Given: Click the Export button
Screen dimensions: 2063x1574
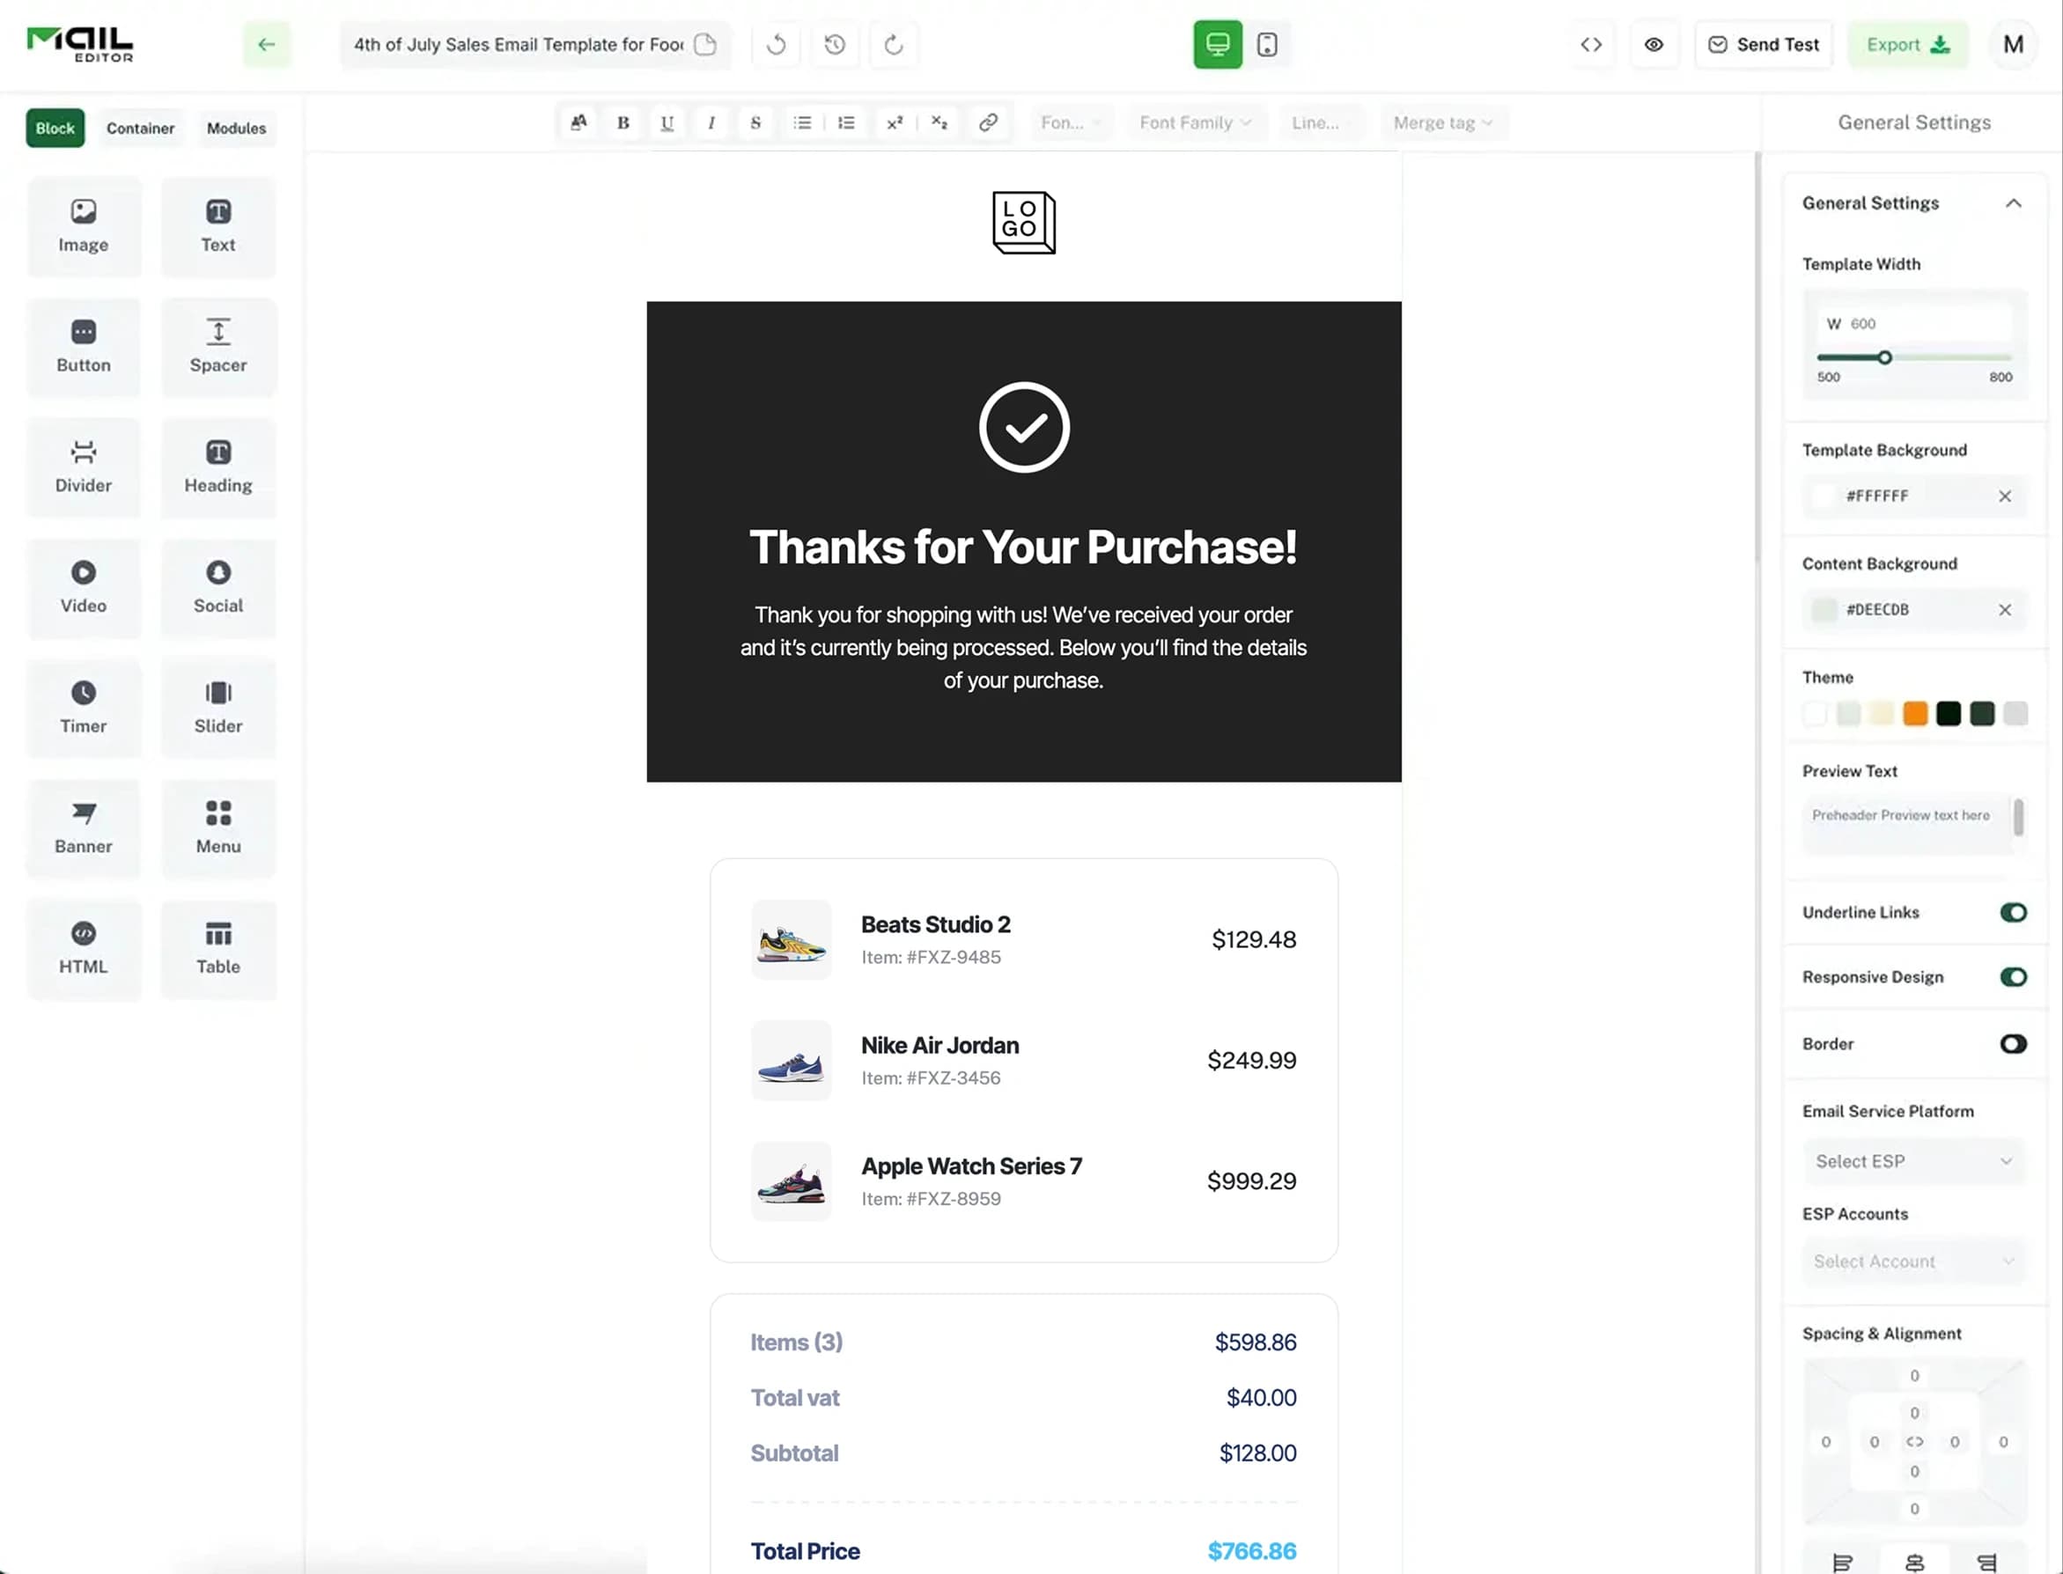Looking at the screenshot, I should tap(1907, 44).
